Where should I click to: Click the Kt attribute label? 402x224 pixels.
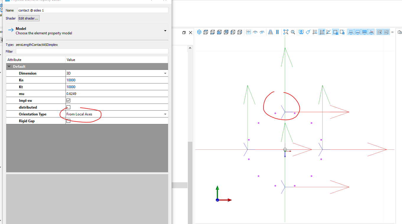tap(21, 87)
